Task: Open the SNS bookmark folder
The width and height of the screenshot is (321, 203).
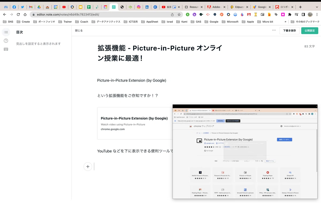Action: click(8, 22)
